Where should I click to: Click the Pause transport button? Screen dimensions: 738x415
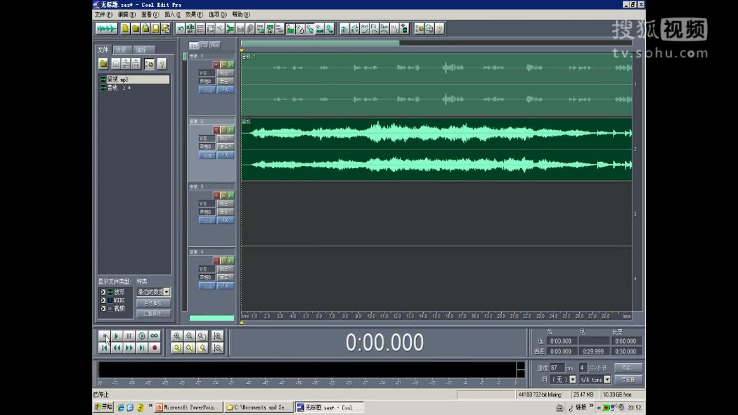129,336
